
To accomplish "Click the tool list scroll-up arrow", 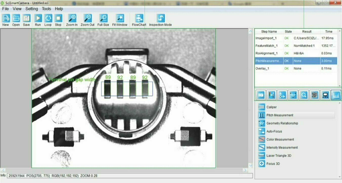I will tap(339, 103).
